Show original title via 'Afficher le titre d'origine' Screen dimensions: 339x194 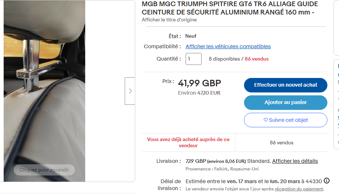169,20
